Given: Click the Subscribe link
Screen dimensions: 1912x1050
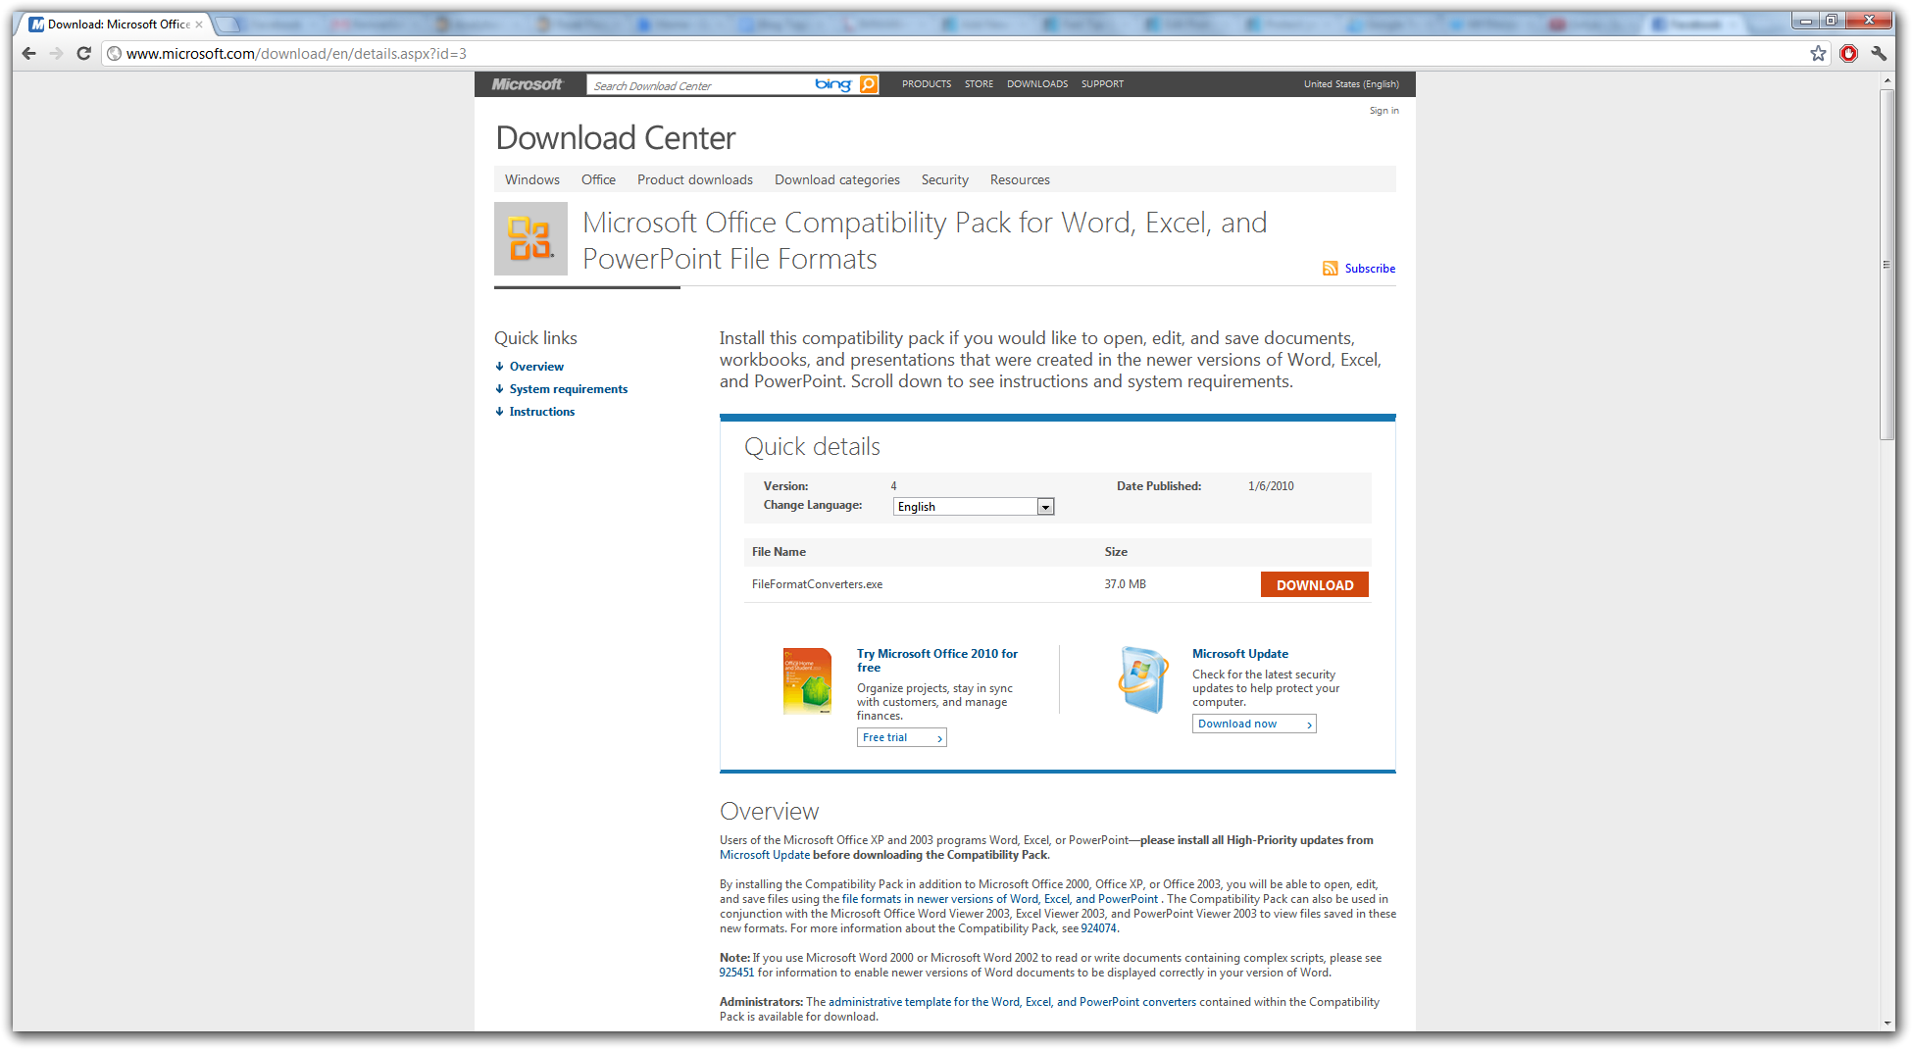Looking at the screenshot, I should (1370, 269).
